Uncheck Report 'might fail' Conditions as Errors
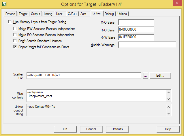 click(x=15, y=47)
